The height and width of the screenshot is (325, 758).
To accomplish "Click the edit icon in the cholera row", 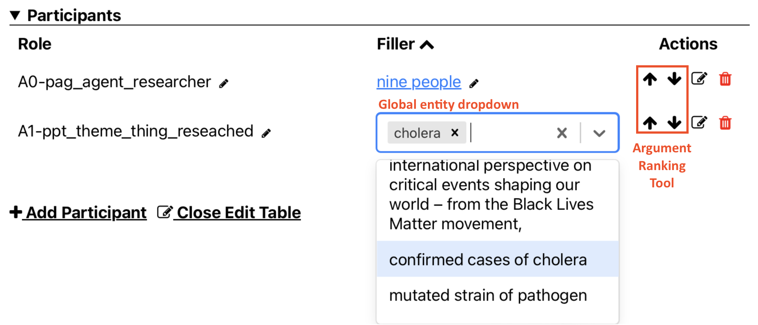I will 699,123.
